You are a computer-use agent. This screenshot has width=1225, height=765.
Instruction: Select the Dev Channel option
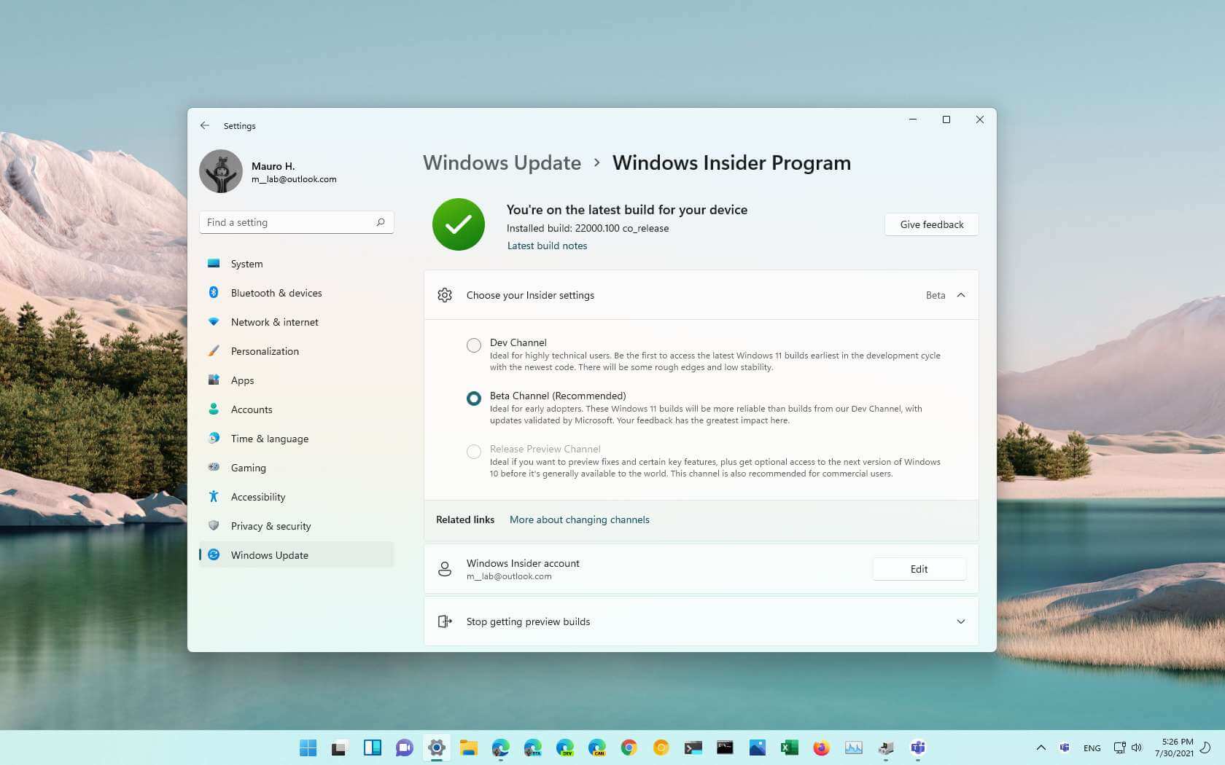pos(474,345)
